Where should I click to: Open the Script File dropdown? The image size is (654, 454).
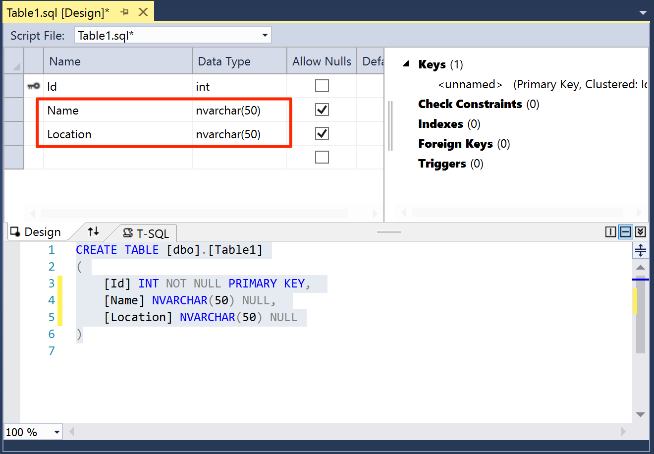(265, 35)
